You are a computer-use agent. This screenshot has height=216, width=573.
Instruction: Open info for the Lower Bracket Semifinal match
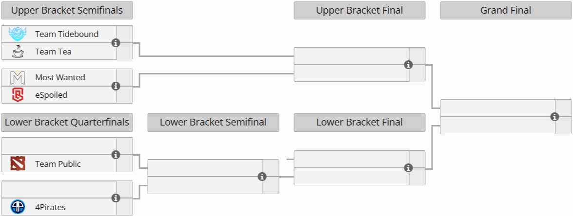(x=262, y=177)
